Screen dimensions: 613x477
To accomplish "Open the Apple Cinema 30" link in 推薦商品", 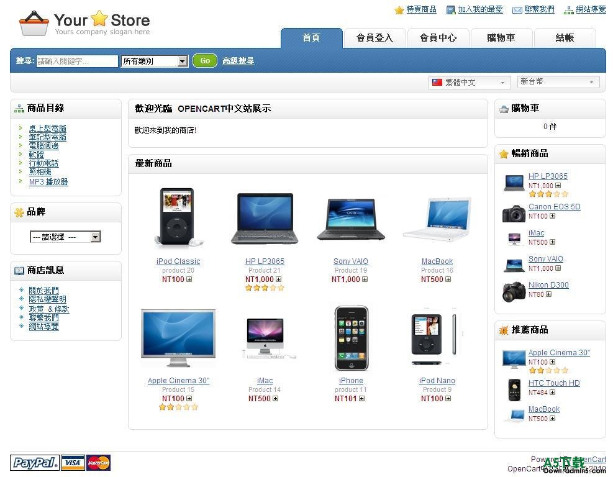I will pos(559,353).
